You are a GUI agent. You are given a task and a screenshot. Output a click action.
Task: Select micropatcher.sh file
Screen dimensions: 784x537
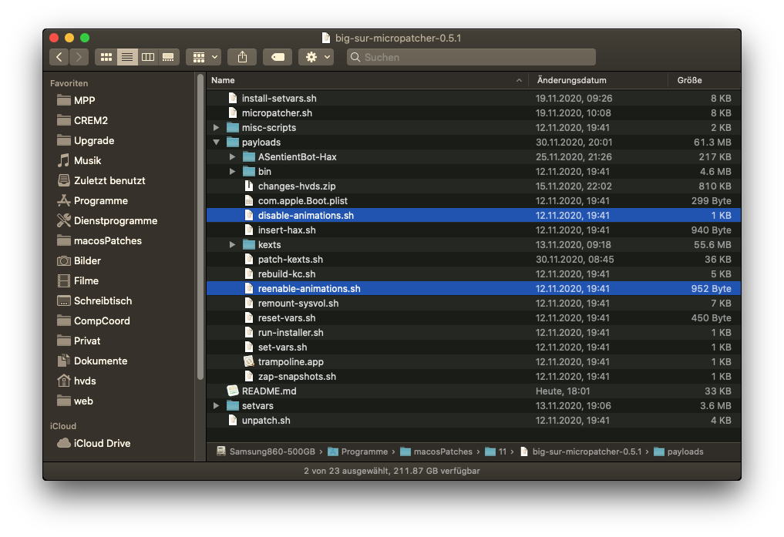[473, 112]
